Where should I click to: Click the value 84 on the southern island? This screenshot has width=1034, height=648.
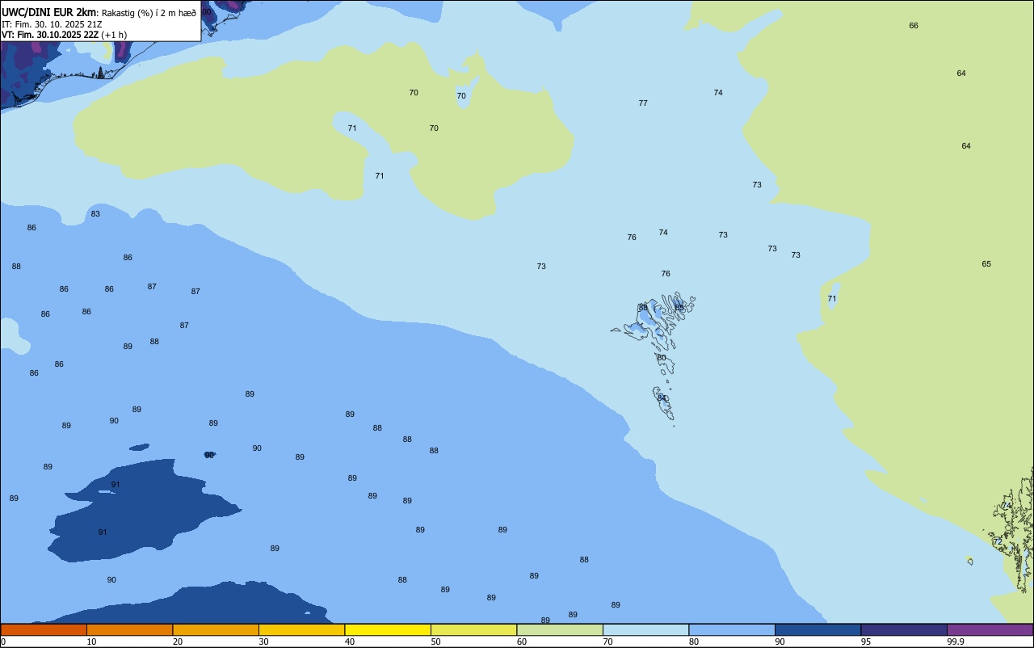662,398
